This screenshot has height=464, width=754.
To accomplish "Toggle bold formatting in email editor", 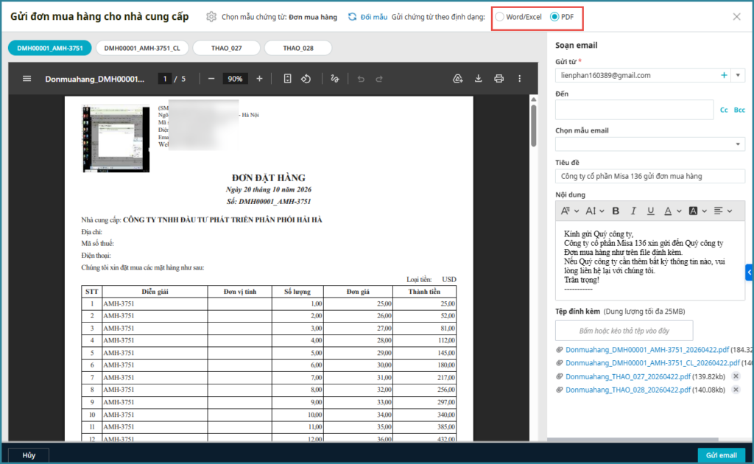I will pyautogui.click(x=616, y=211).
